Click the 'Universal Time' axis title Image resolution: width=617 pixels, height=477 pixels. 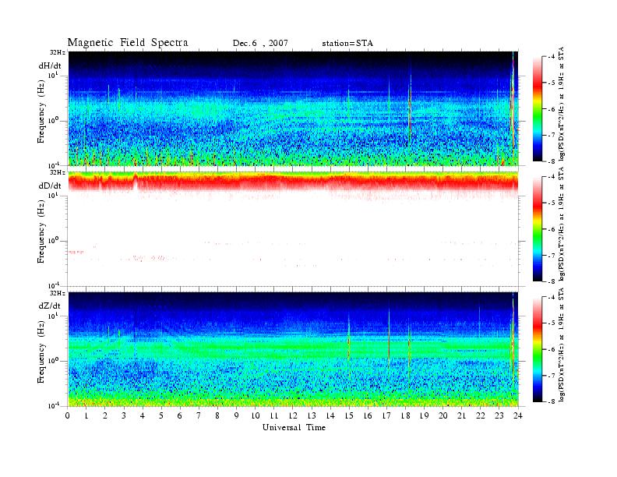pos(294,427)
